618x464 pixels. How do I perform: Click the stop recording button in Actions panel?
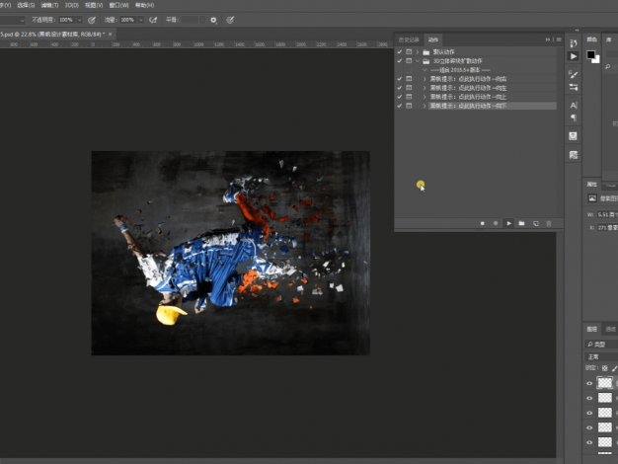pyautogui.click(x=483, y=224)
